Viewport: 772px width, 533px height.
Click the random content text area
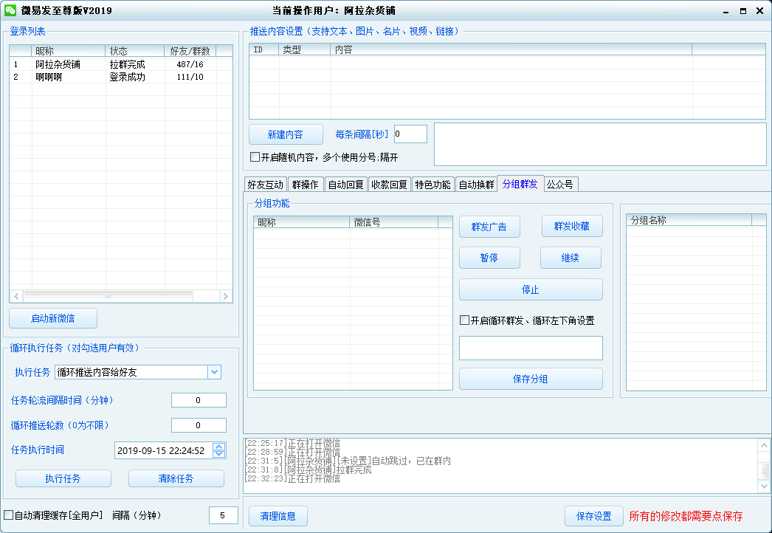pyautogui.click(x=600, y=145)
